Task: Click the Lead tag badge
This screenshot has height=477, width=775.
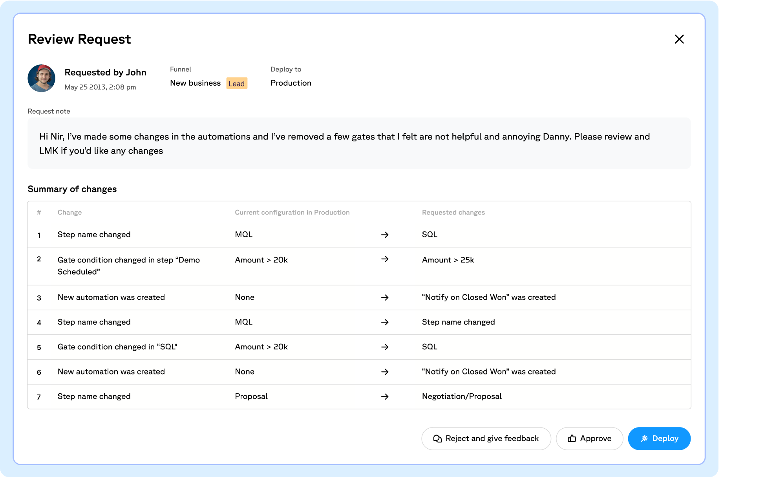Action: click(x=236, y=83)
